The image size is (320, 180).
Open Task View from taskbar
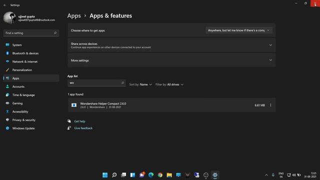click(123, 175)
